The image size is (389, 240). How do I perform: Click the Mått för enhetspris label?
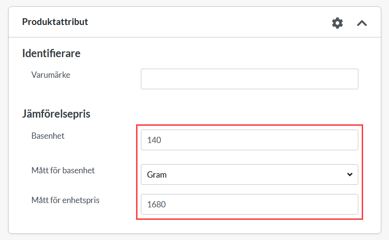65,200
